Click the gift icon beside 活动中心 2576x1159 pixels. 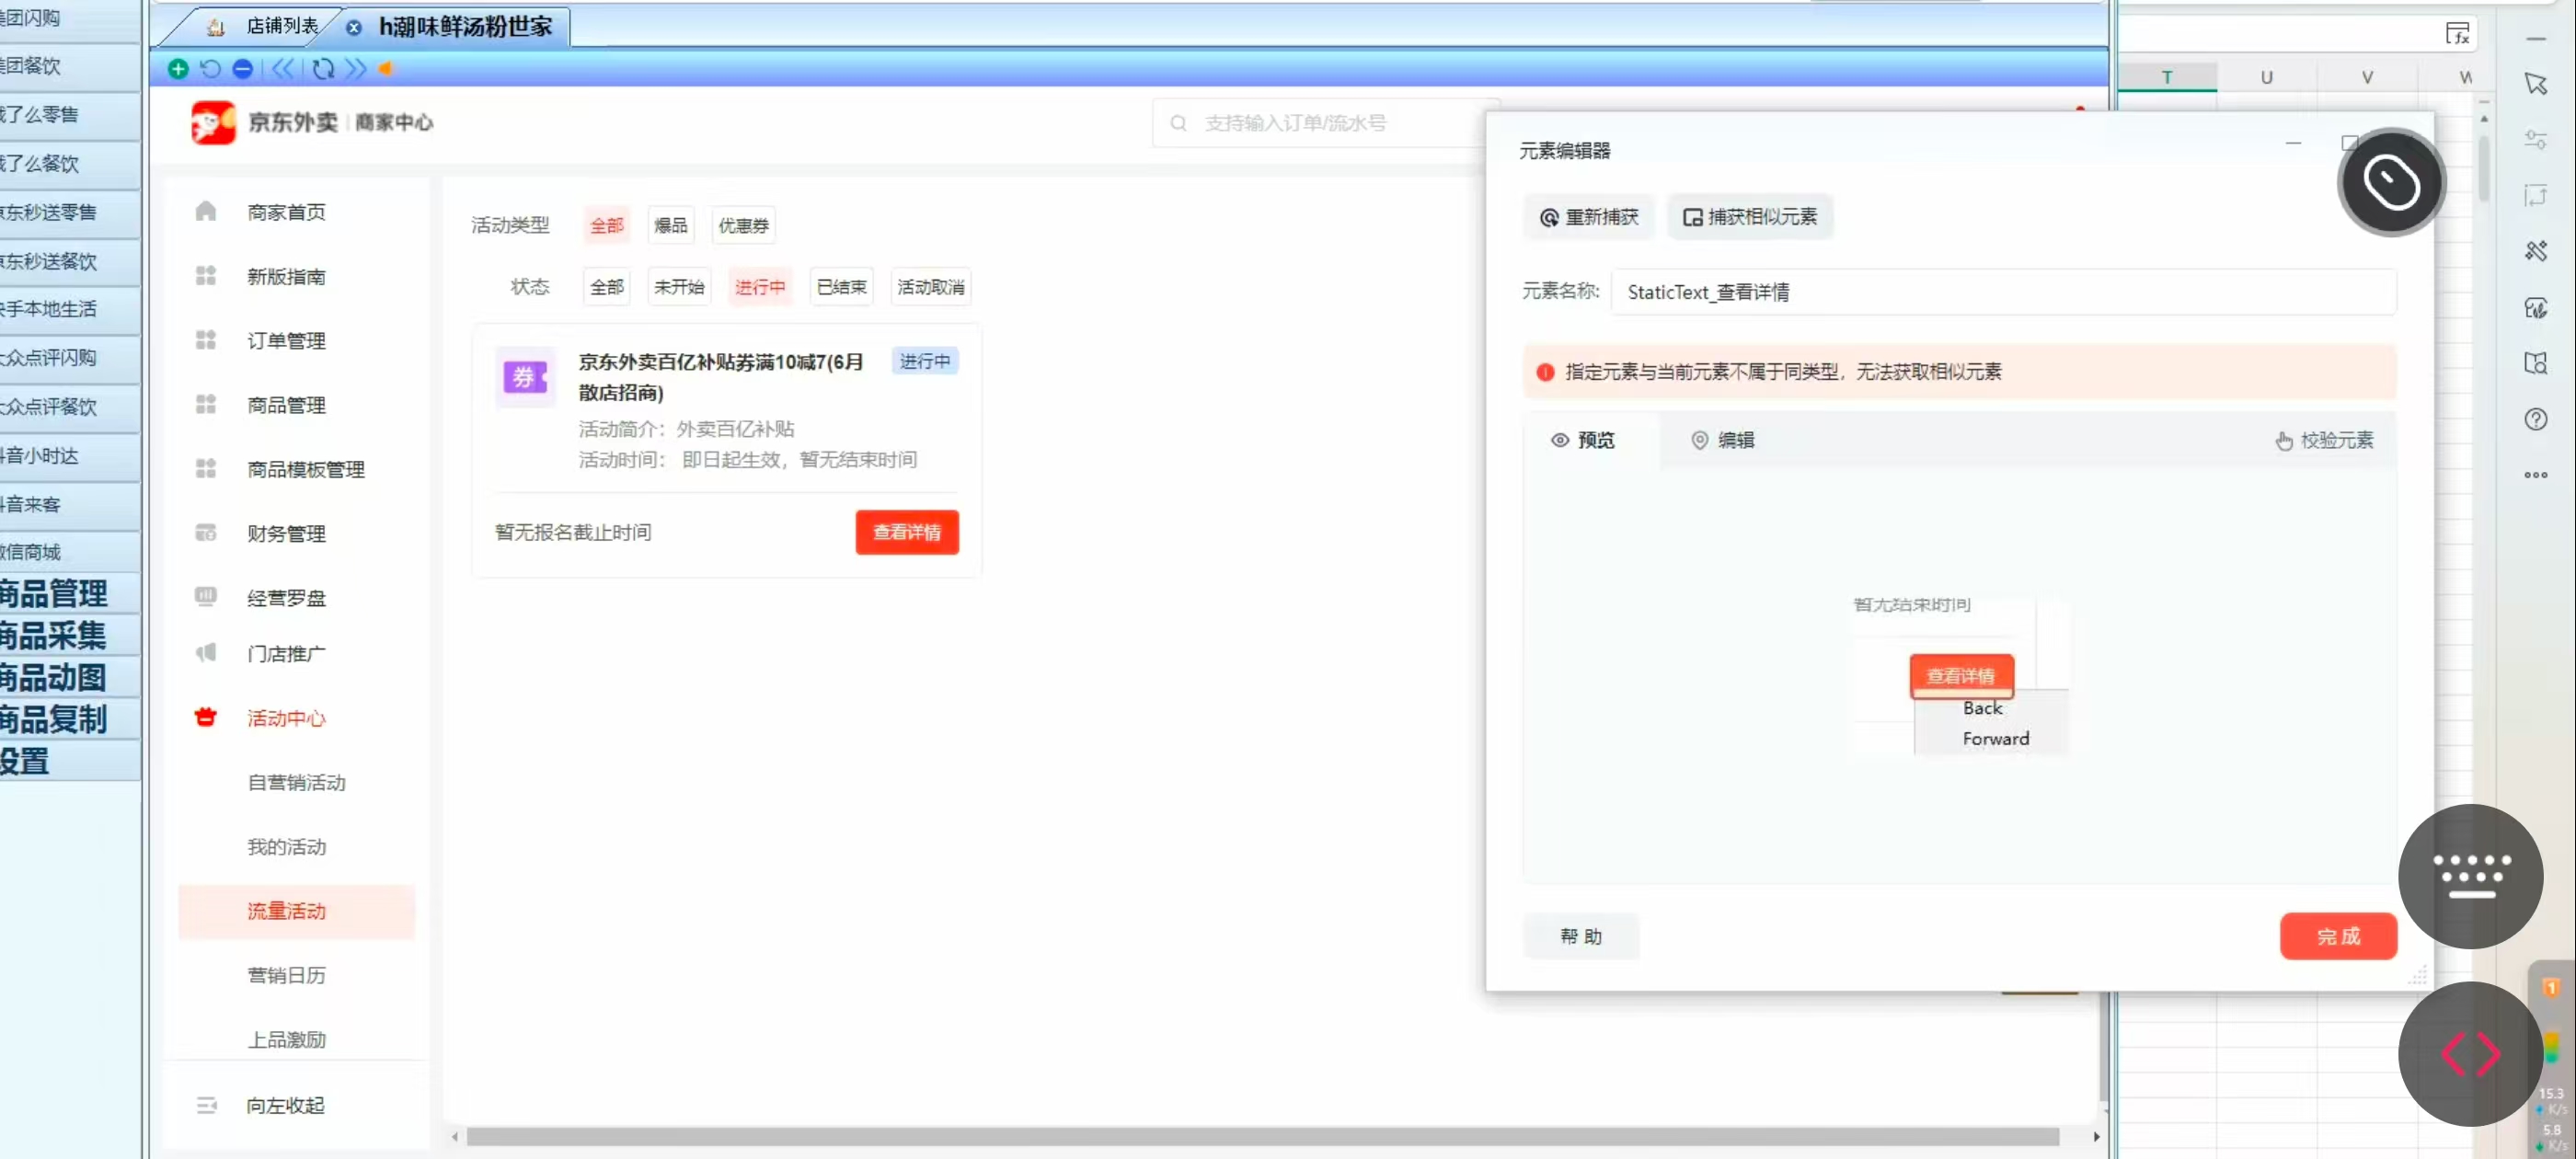click(x=206, y=717)
